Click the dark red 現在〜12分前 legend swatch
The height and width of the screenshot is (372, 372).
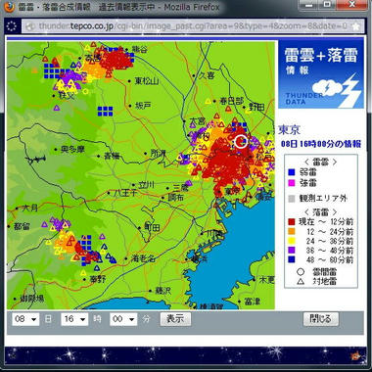[x=292, y=222]
